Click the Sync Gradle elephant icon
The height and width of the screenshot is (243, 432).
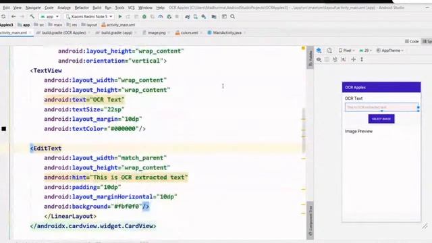[x=188, y=16]
